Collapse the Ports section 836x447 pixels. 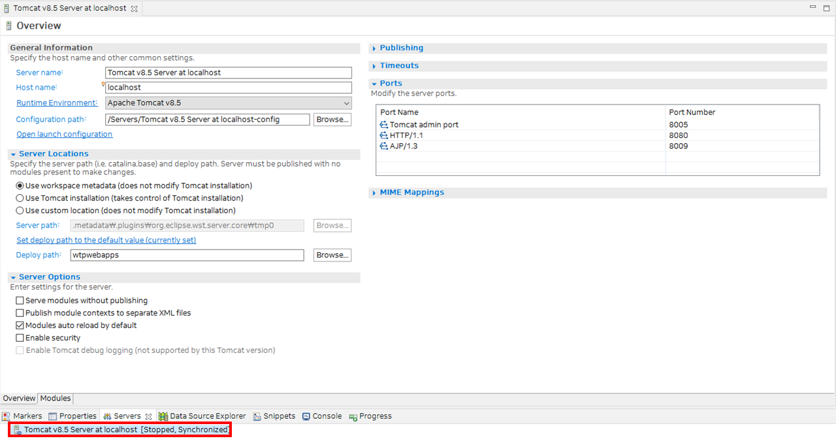374,84
